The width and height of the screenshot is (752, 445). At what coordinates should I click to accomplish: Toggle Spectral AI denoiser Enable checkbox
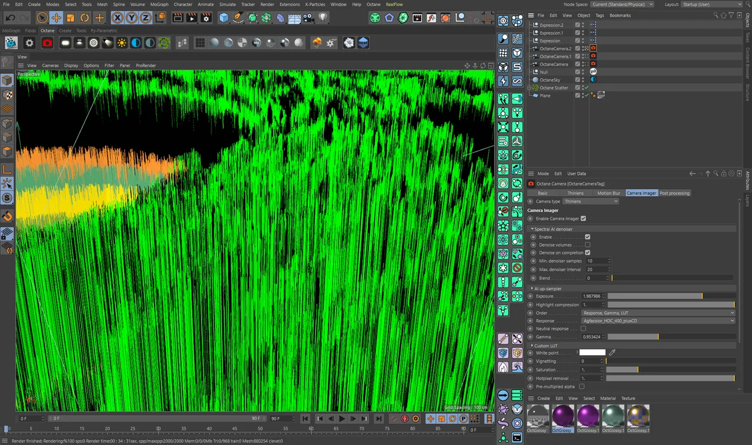pyautogui.click(x=587, y=237)
